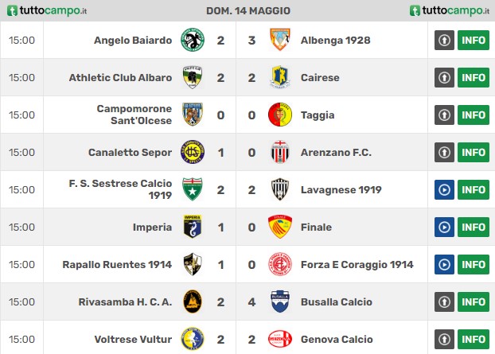Click the Taggia team crest
Viewport: 495px width, 354px height.
click(279, 115)
